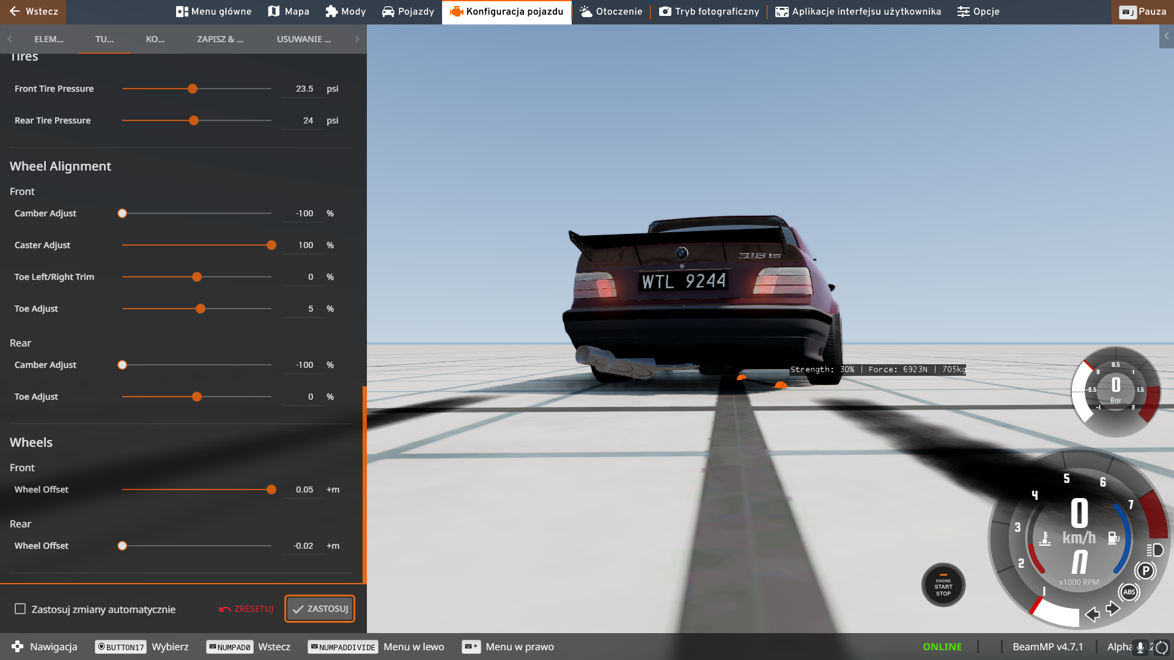Open Menu główne from top bar
Screen dimensions: 1174x660
(213, 12)
